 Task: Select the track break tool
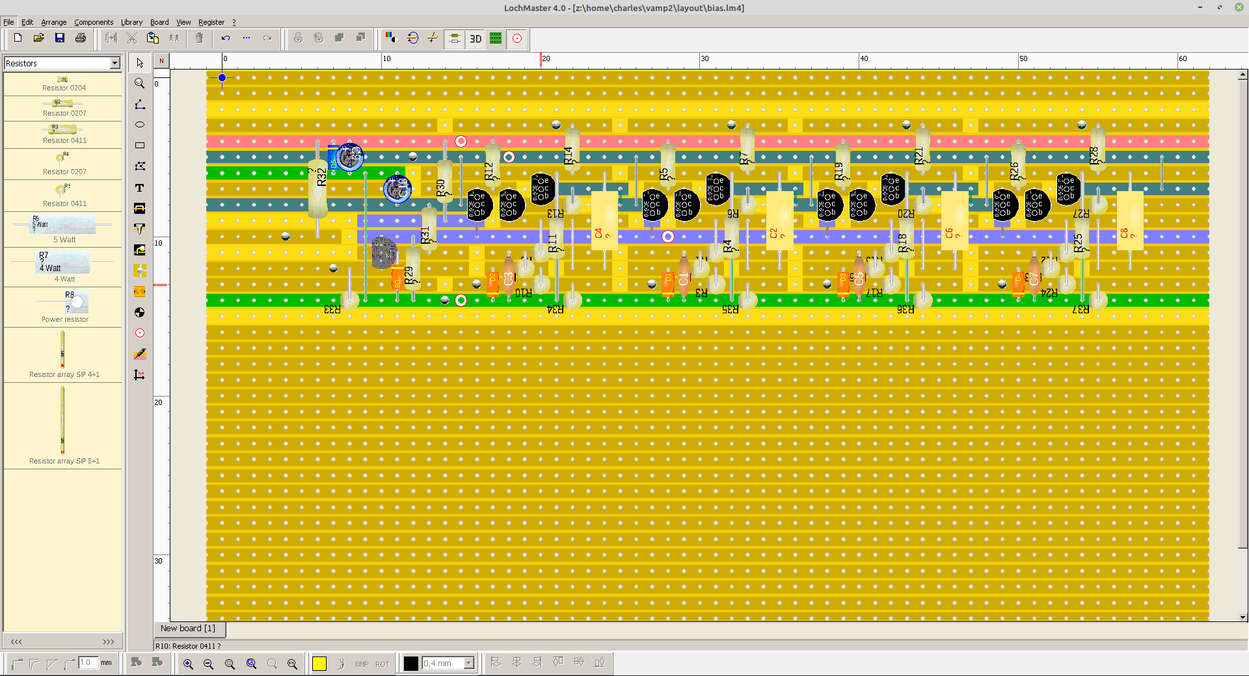(140, 270)
